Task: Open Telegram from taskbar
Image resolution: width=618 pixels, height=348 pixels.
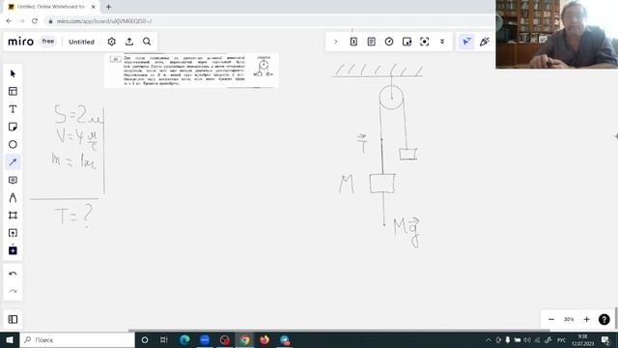Action: tap(285, 339)
